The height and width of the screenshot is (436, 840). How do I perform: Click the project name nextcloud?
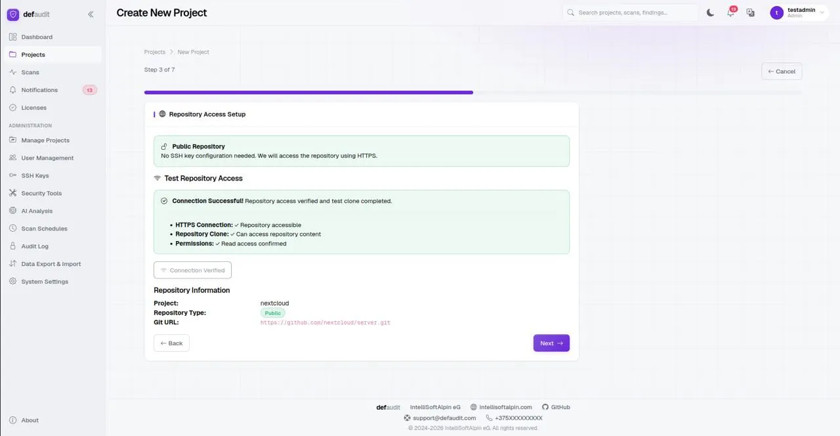pyautogui.click(x=274, y=303)
